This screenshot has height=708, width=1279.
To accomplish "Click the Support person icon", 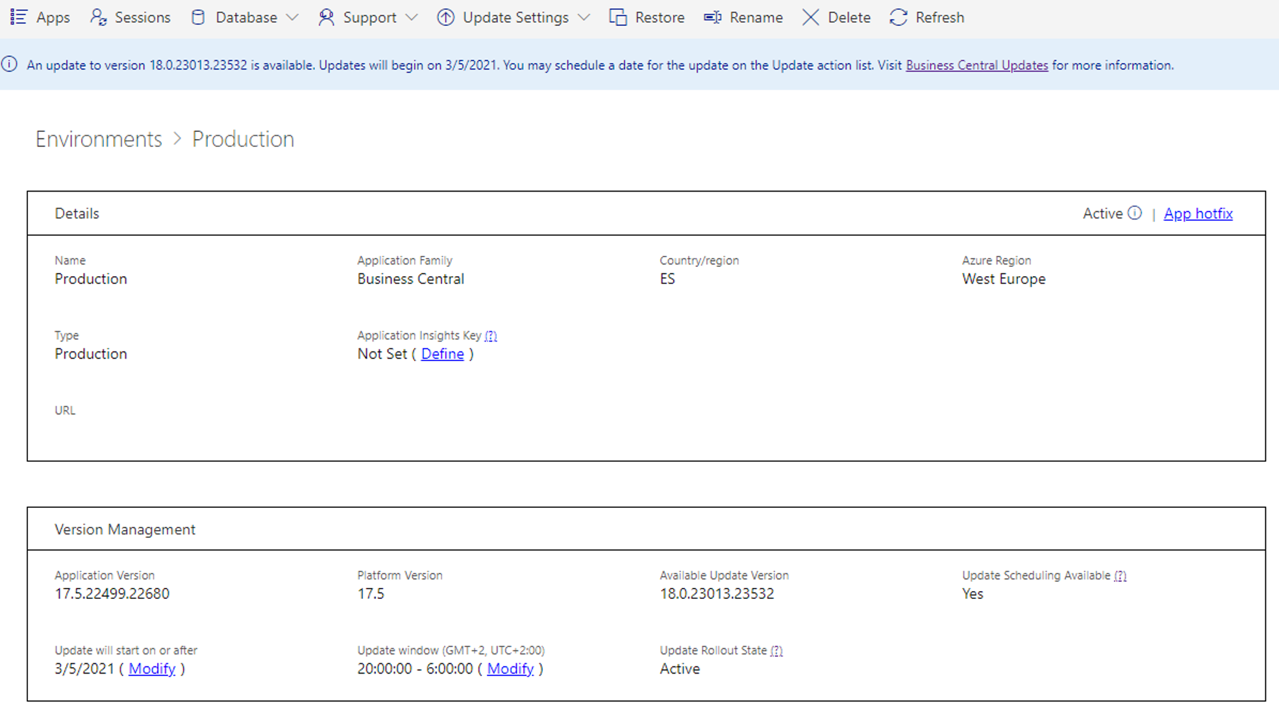I will point(326,17).
